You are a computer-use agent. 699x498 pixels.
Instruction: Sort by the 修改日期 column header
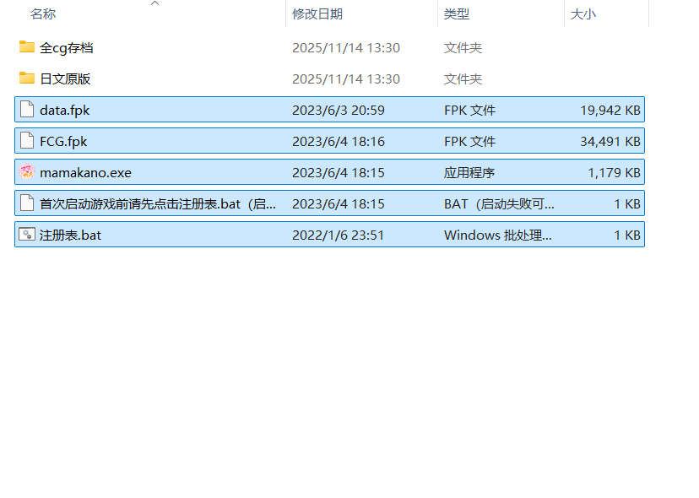point(317,14)
